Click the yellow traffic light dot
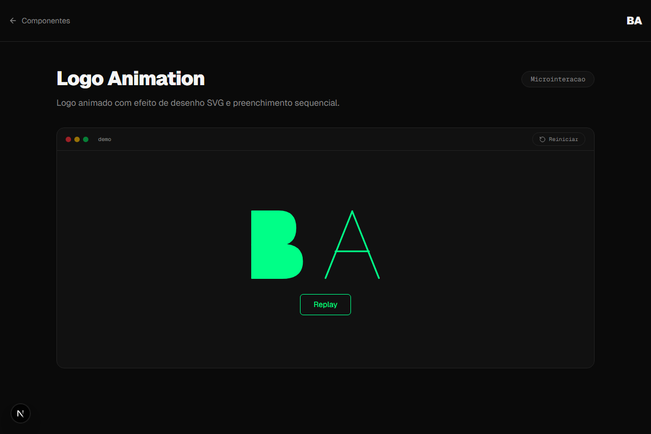 [x=76, y=139]
